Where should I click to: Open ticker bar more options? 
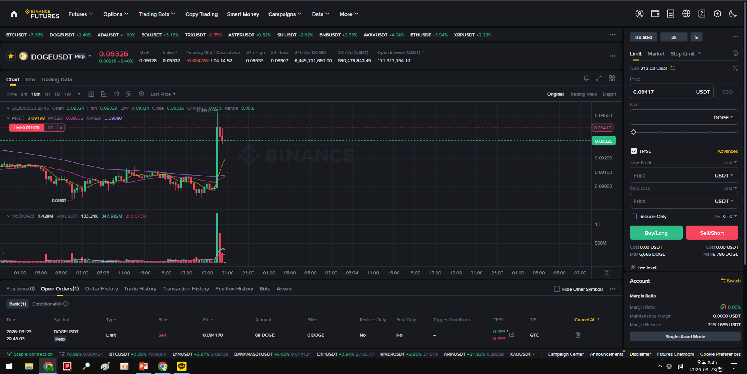pyautogui.click(x=612, y=34)
